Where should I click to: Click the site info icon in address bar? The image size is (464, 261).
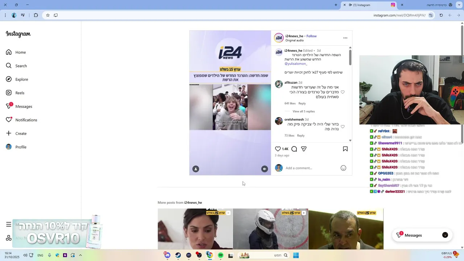[x=431, y=15]
